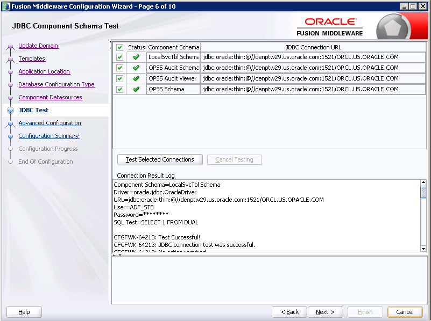Click the wizard icon in the title bar

(6, 6)
